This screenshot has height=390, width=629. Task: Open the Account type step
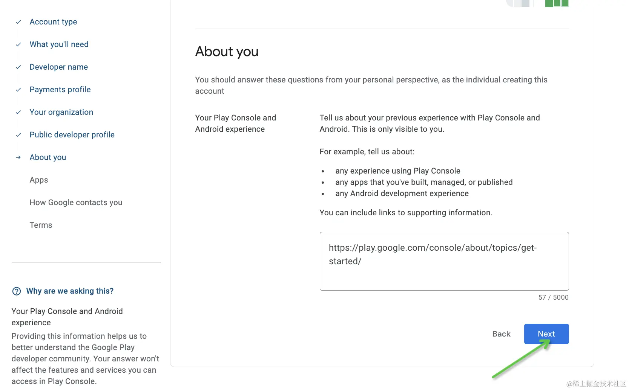(x=53, y=22)
